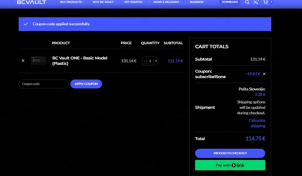Pay with Link button
Viewport: 302px width, 176px height.
click(x=230, y=165)
